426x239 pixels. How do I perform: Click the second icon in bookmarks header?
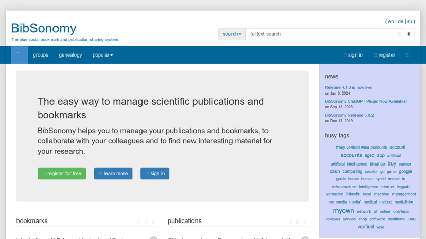pos(146,222)
